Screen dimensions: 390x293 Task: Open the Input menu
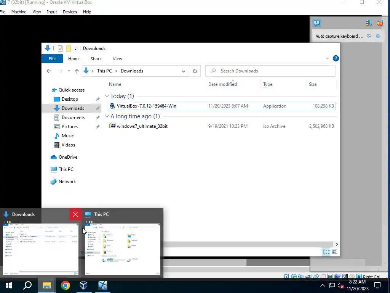[x=52, y=12]
